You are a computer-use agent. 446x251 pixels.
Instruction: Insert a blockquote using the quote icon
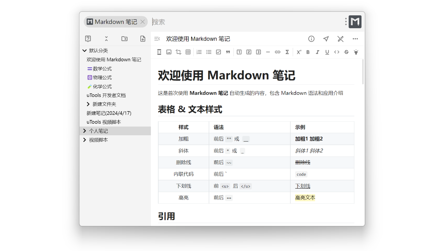point(228,52)
